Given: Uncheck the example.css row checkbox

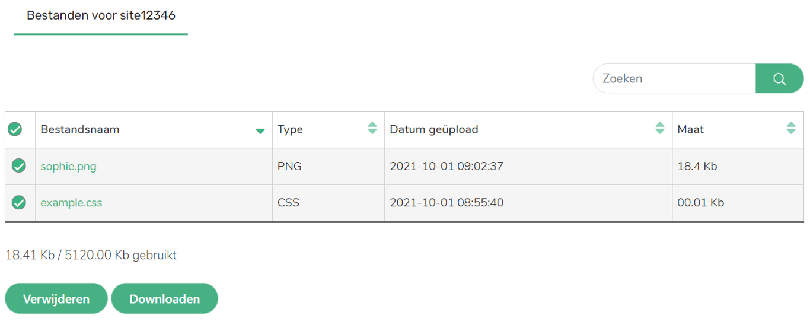Looking at the screenshot, I should [19, 203].
